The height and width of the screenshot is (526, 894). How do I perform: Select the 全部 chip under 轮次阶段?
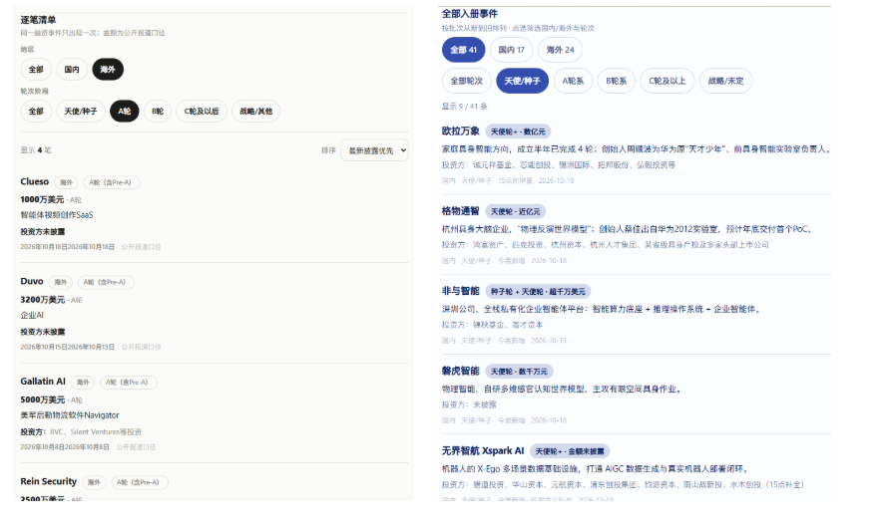[x=36, y=111]
